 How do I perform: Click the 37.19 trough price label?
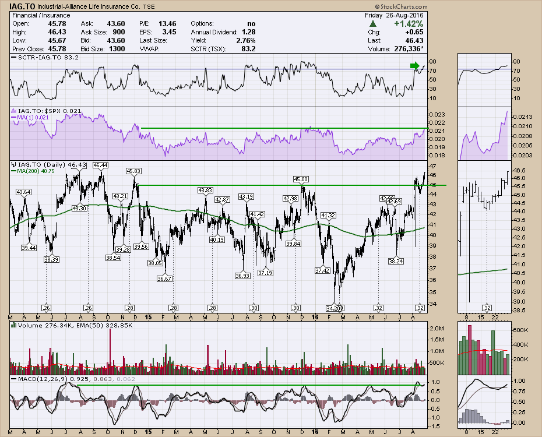pyautogui.click(x=265, y=273)
